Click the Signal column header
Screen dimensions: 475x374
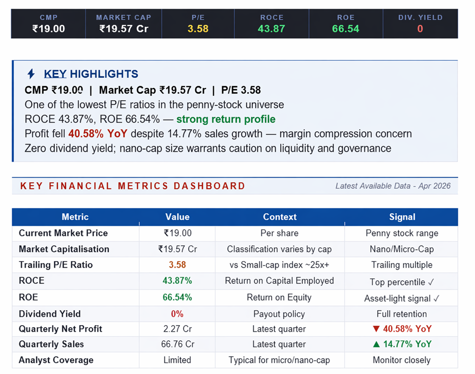pos(402,217)
